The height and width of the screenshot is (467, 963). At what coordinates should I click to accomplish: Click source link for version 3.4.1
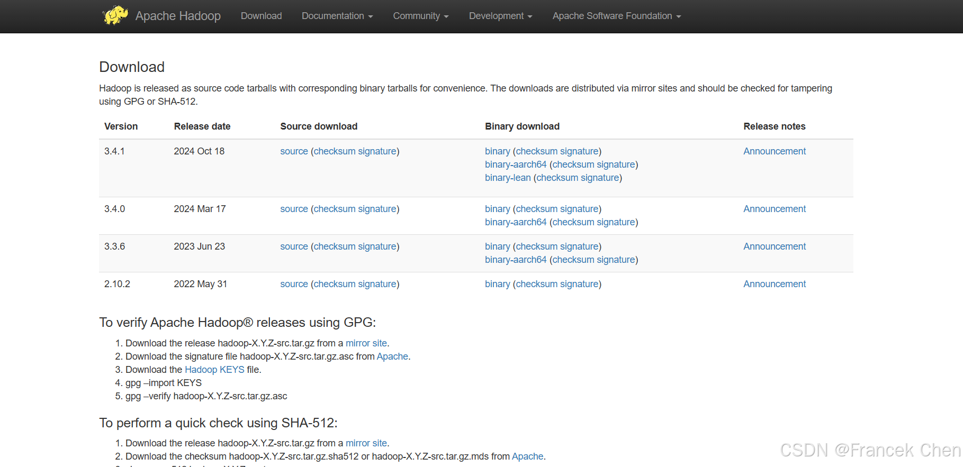point(294,151)
